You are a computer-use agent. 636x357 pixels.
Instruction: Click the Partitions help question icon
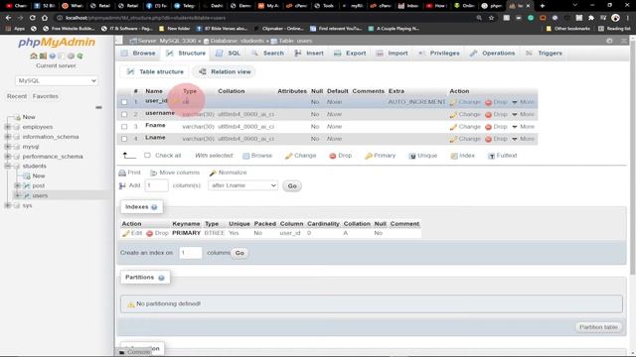161,278
